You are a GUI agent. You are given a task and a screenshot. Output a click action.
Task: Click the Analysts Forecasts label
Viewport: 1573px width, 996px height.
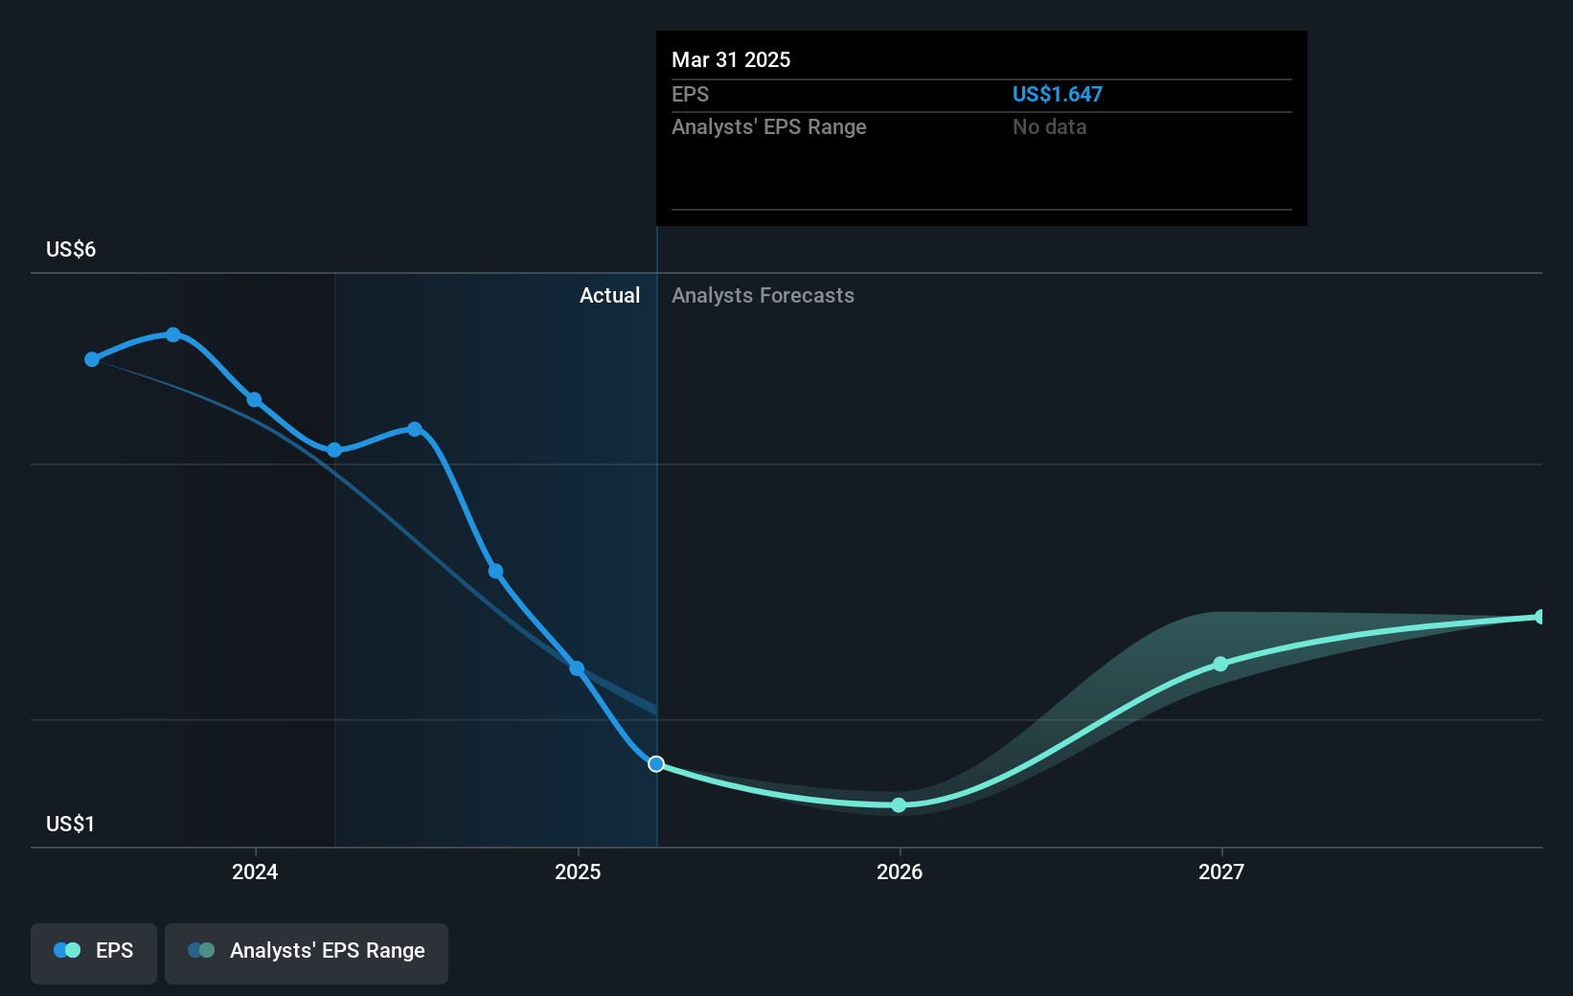pyautogui.click(x=763, y=295)
